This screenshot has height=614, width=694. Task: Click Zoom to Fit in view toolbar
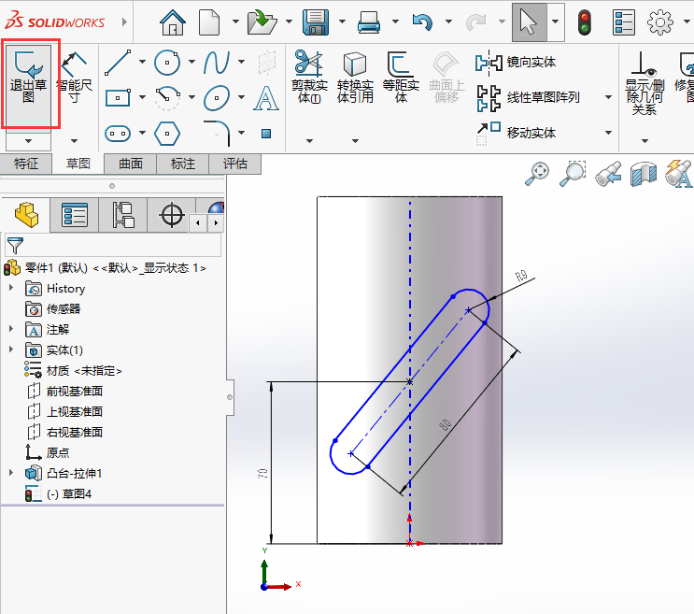coord(537,174)
